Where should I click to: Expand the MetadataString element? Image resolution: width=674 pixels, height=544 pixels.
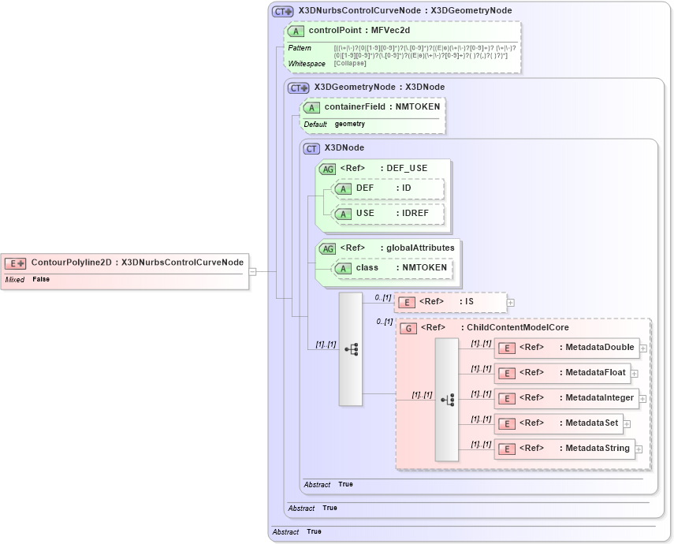click(639, 449)
